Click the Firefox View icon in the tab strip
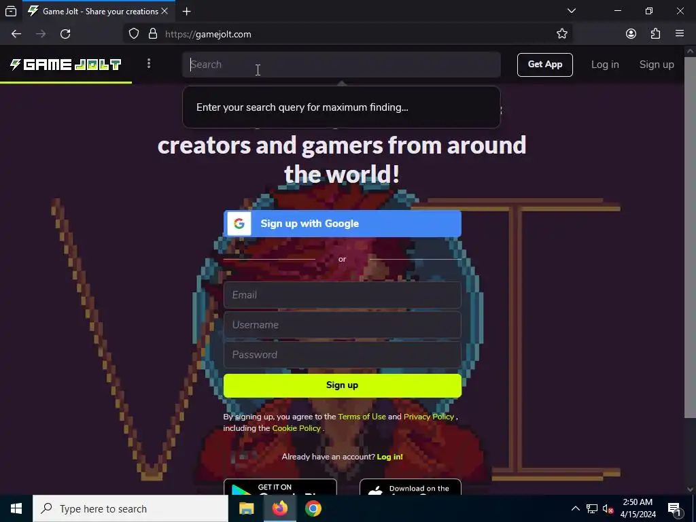The image size is (696, 522). coord(11,11)
